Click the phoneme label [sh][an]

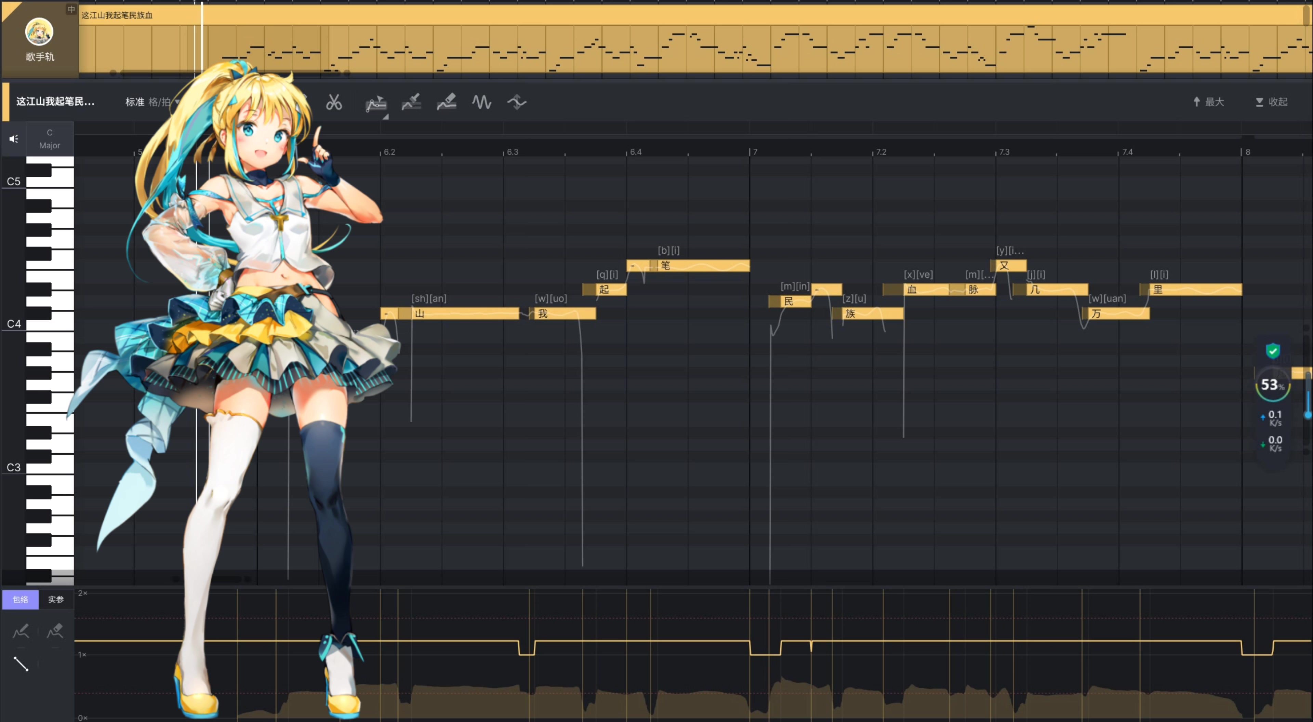pyautogui.click(x=429, y=298)
